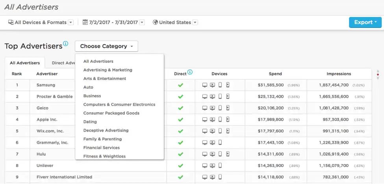Click the calendar icon next to date range
The height and width of the screenshot is (184, 384).
(x=85, y=22)
